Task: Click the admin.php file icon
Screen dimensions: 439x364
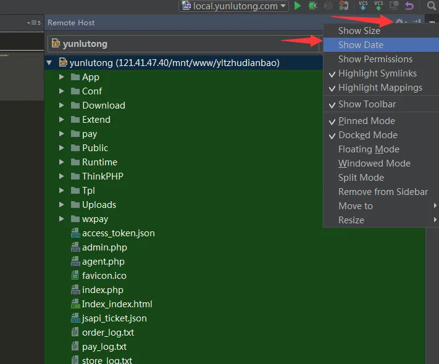Action: [75, 247]
